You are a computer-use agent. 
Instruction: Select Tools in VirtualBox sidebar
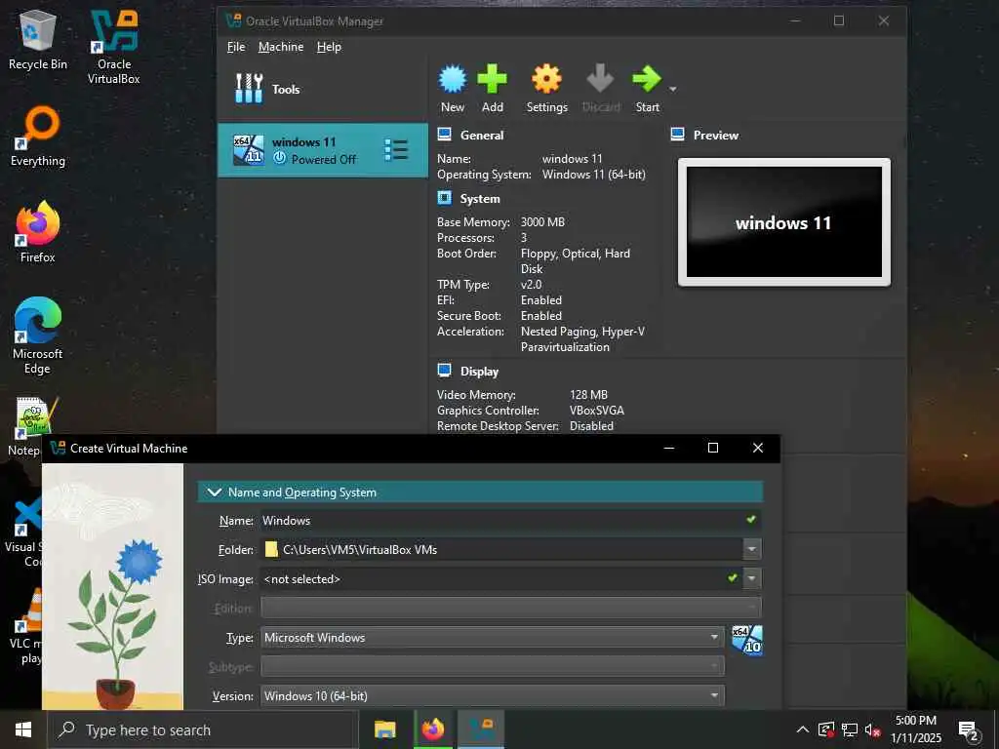click(322, 89)
